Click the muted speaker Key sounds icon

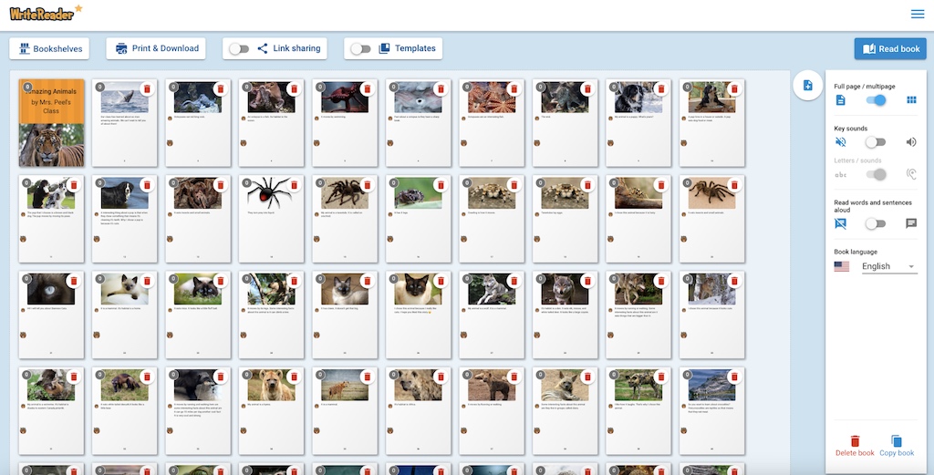(x=840, y=141)
